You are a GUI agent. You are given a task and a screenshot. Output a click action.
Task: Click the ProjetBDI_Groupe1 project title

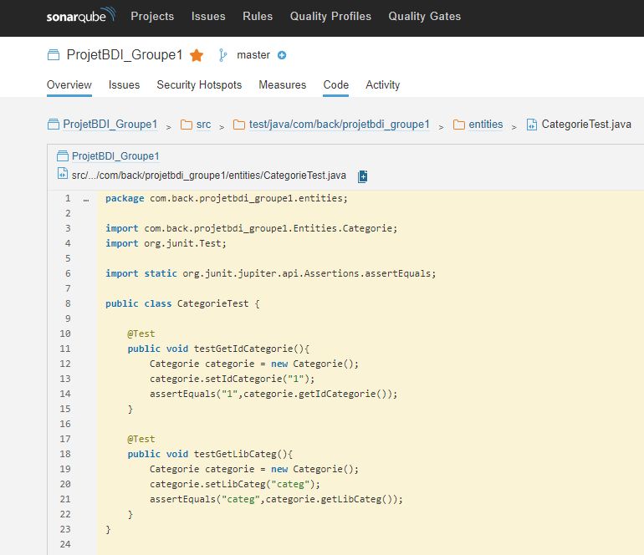[125, 54]
